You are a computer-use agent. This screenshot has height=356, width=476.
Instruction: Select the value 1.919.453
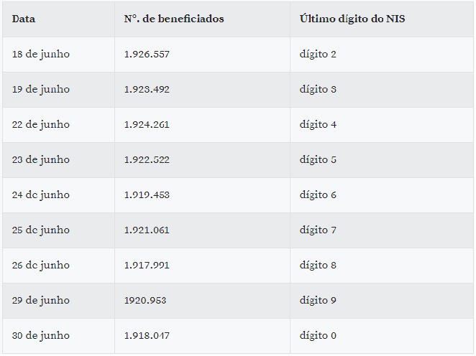(x=147, y=195)
